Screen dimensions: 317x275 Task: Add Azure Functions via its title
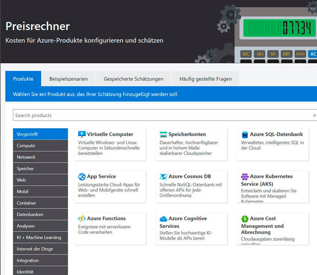pyautogui.click(x=106, y=219)
